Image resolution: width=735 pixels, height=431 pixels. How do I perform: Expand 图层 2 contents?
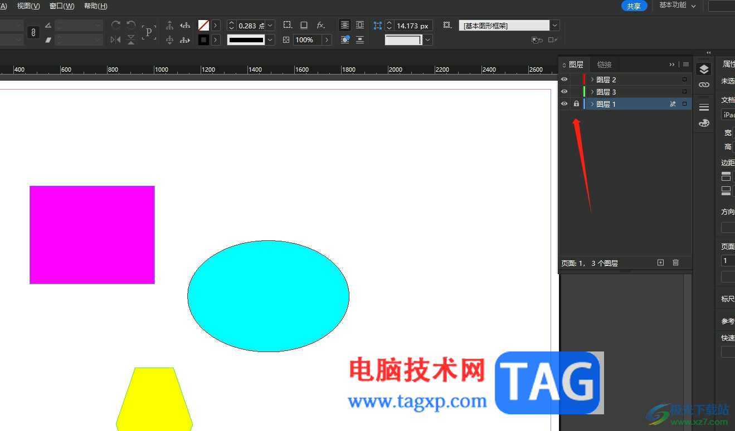(x=592, y=80)
